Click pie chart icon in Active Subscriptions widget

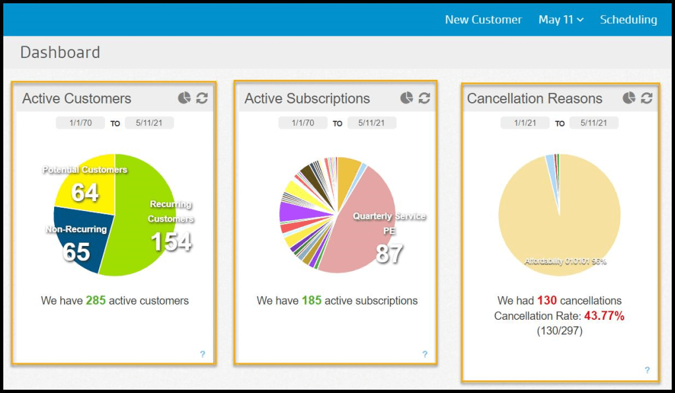[406, 98]
